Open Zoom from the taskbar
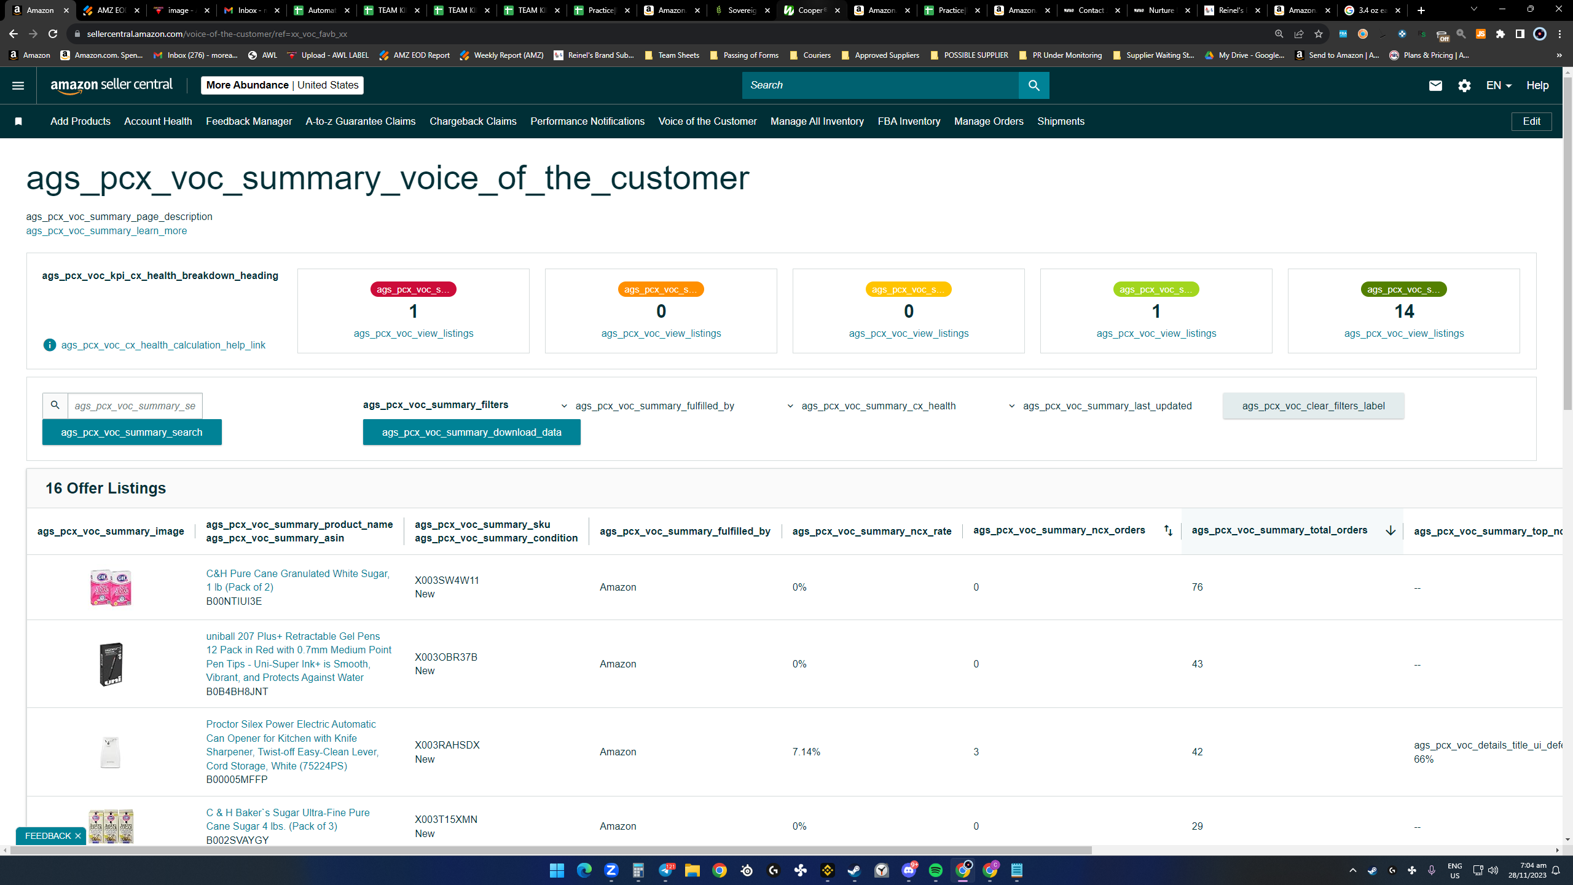Image resolution: width=1573 pixels, height=885 pixels. (x=611, y=870)
